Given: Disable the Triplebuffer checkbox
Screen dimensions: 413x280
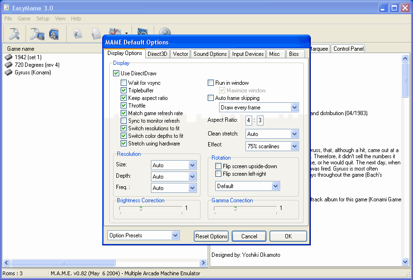Looking at the screenshot, I should [123, 90].
